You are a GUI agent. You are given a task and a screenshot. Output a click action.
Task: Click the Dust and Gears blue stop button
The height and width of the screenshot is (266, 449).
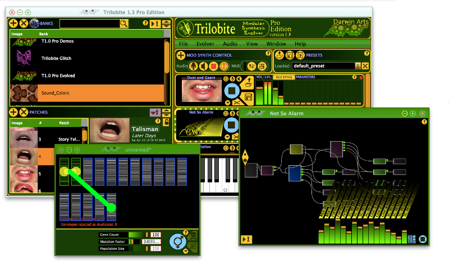point(232,91)
